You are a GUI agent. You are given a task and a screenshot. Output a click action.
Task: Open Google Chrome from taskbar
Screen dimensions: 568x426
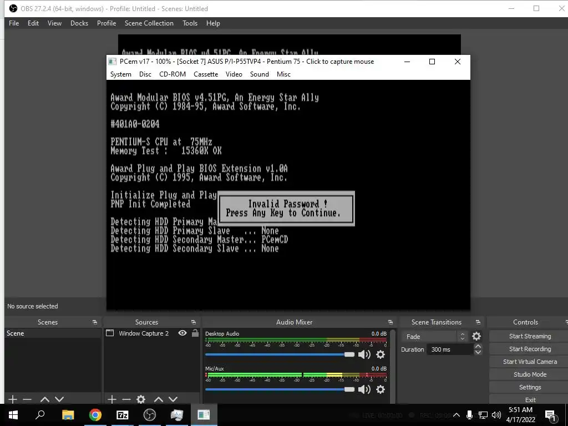click(x=95, y=415)
